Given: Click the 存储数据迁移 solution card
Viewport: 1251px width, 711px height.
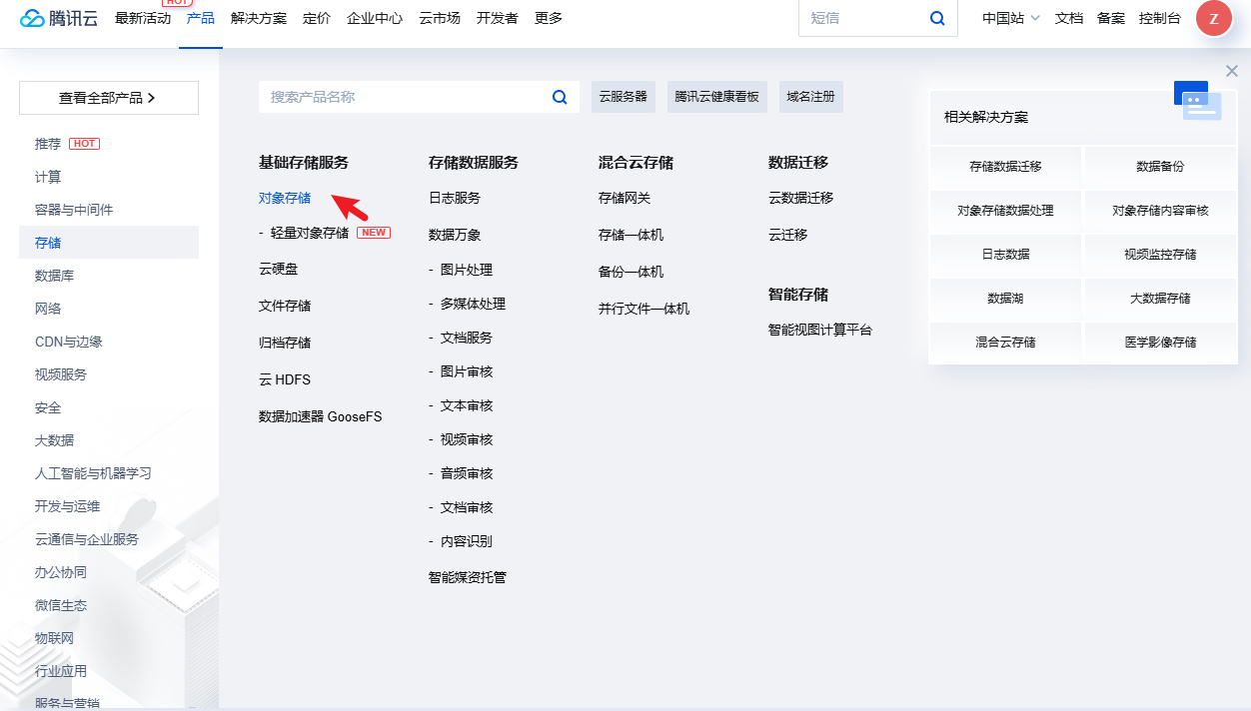Looking at the screenshot, I should click(x=1006, y=167).
